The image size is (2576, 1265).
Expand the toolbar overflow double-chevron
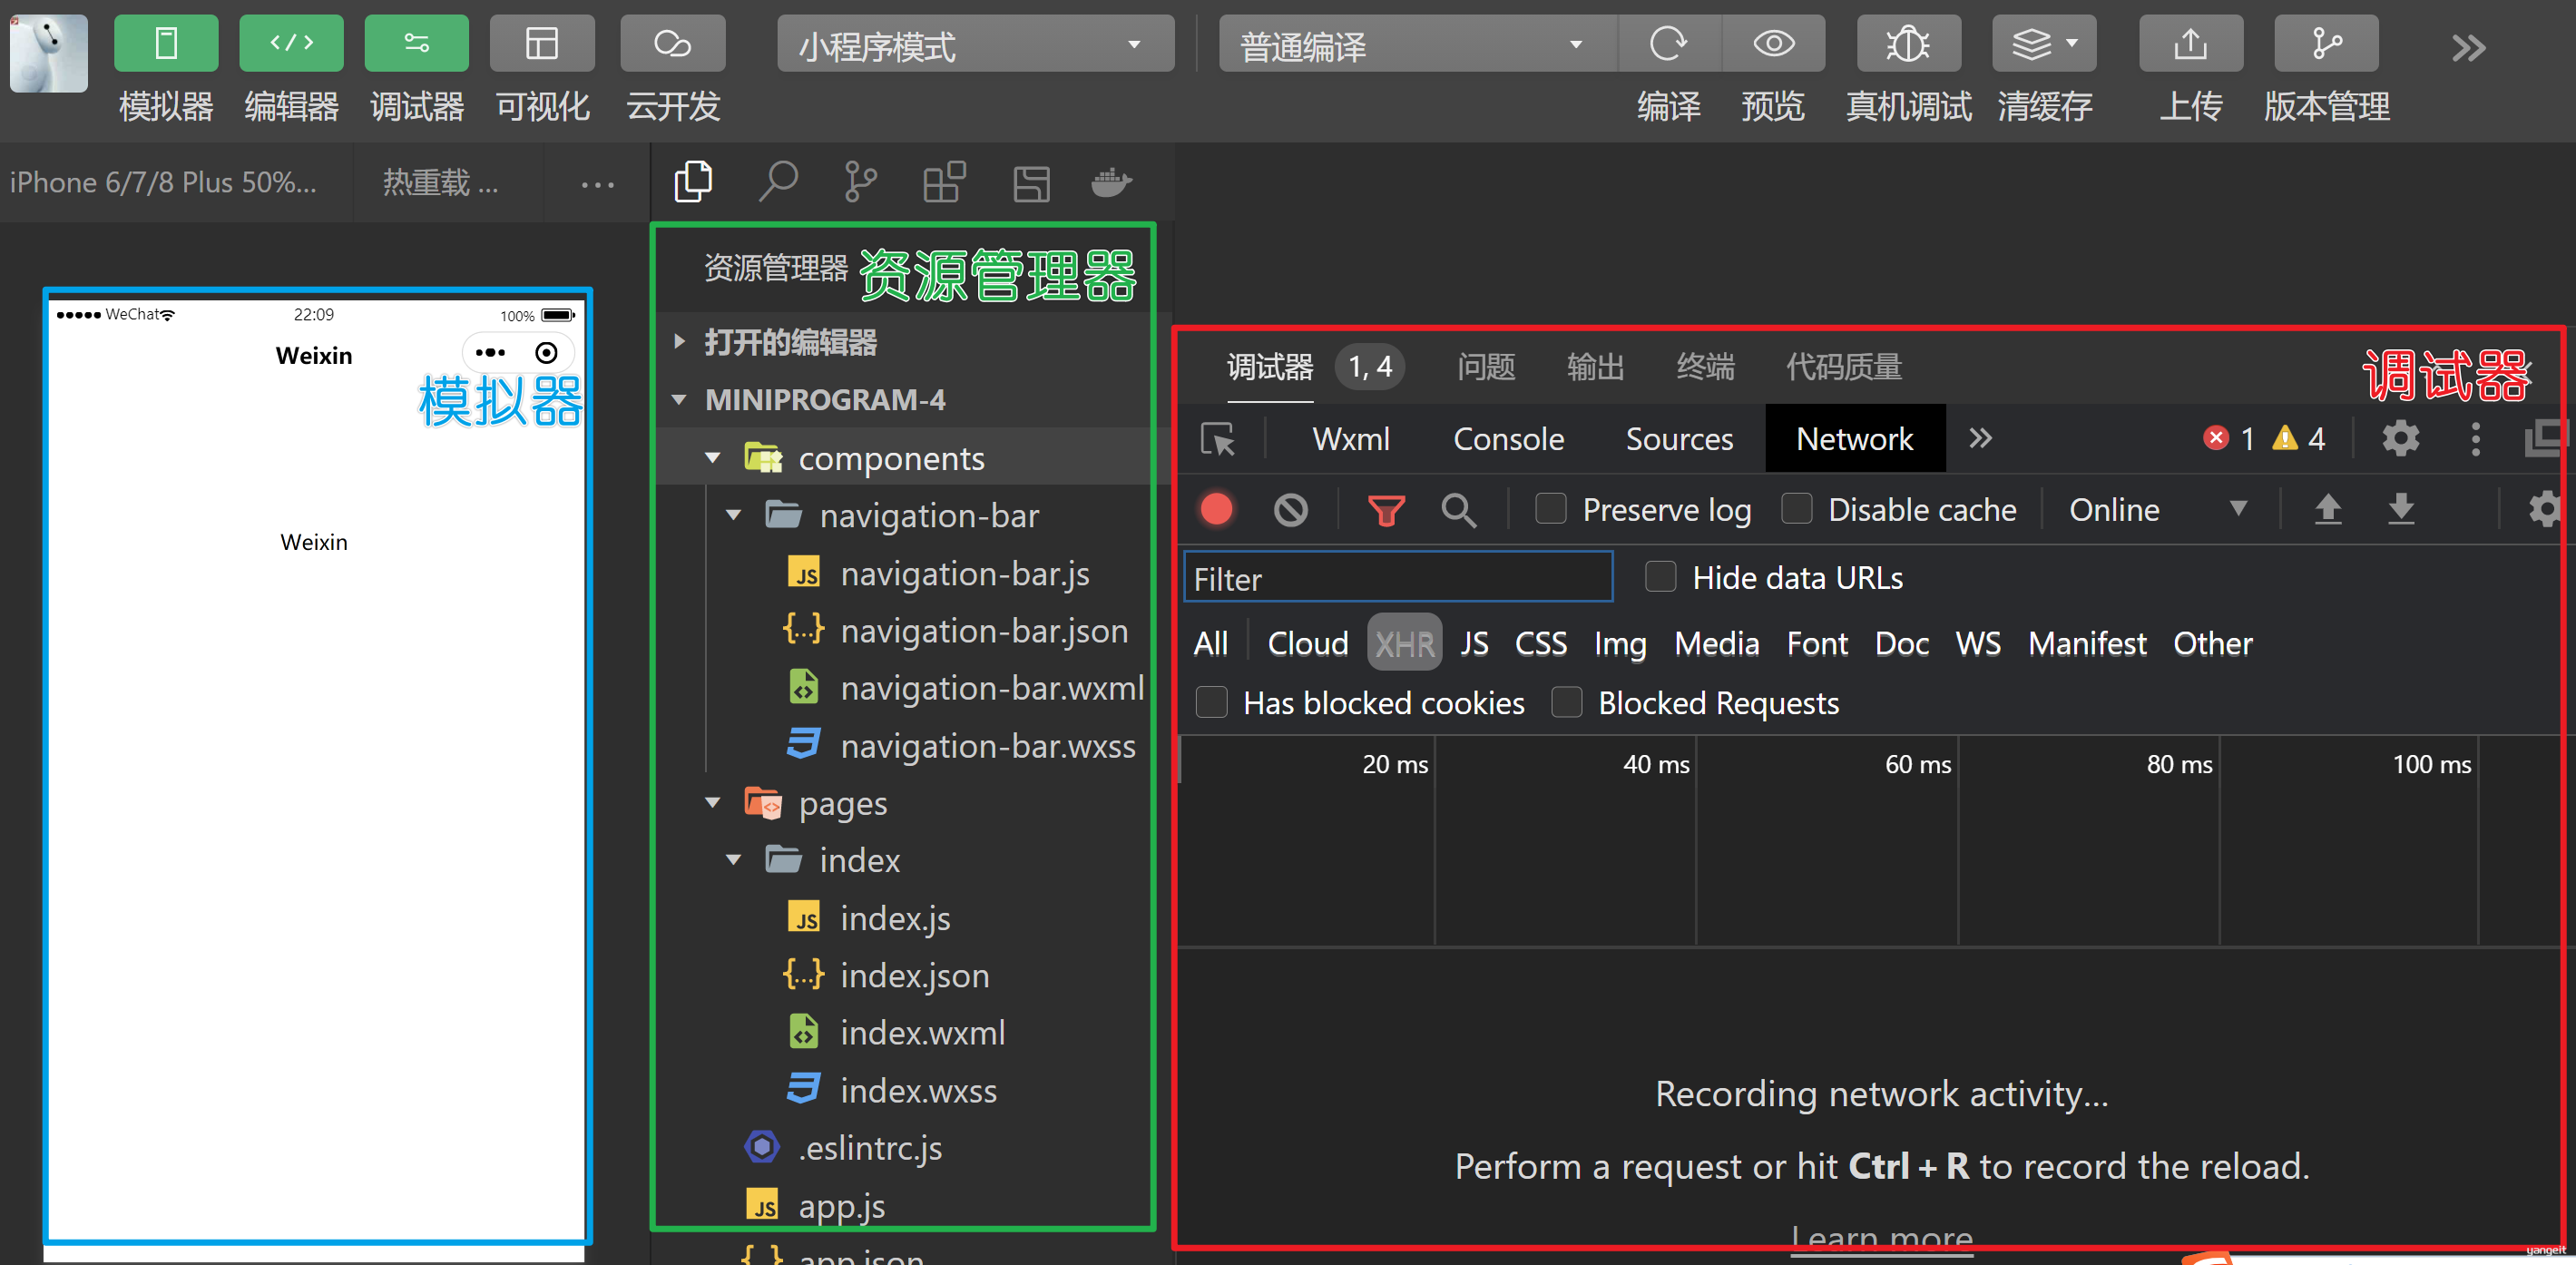tap(2468, 48)
